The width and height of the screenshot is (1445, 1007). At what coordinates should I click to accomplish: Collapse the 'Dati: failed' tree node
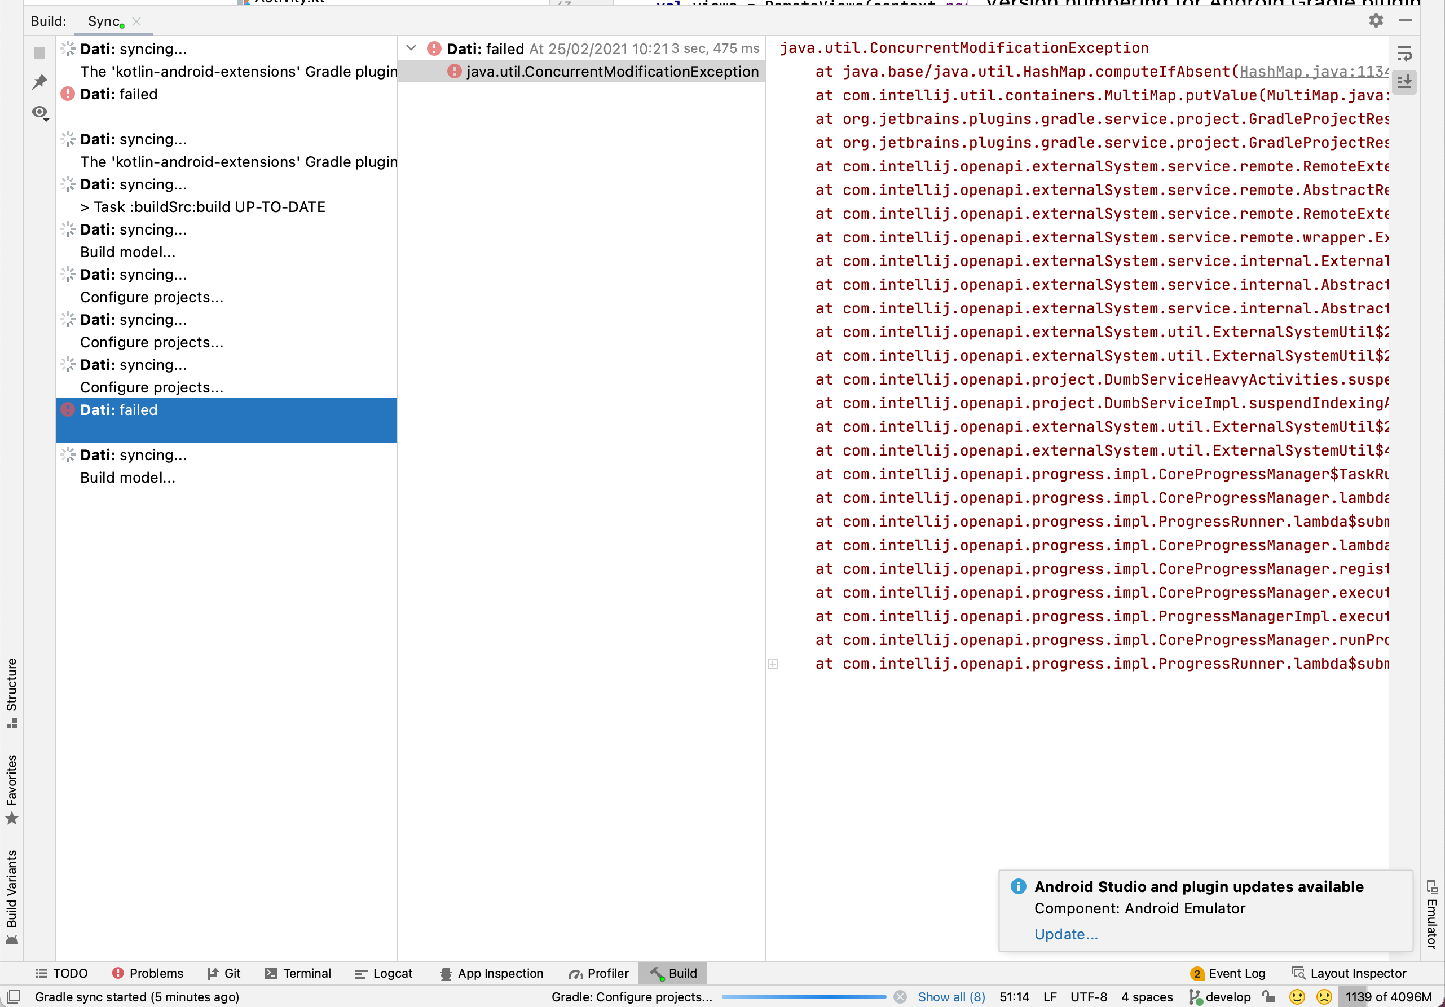pos(411,48)
